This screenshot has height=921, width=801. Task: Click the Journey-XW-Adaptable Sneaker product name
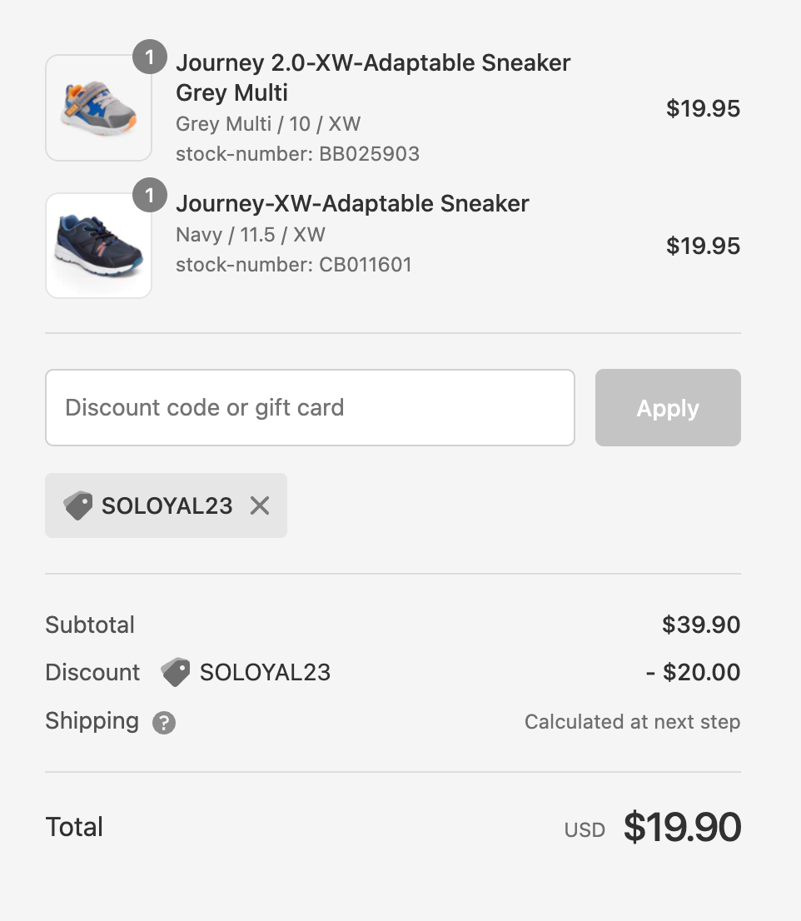tap(352, 203)
